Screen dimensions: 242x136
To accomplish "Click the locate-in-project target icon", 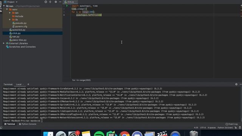I will tap(46, 2).
